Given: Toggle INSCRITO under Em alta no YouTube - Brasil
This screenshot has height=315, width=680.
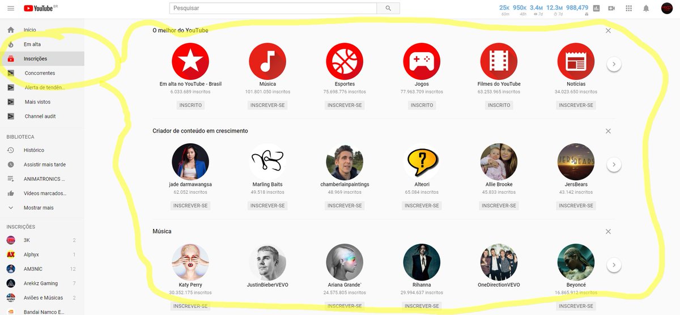Looking at the screenshot, I should tap(190, 105).
